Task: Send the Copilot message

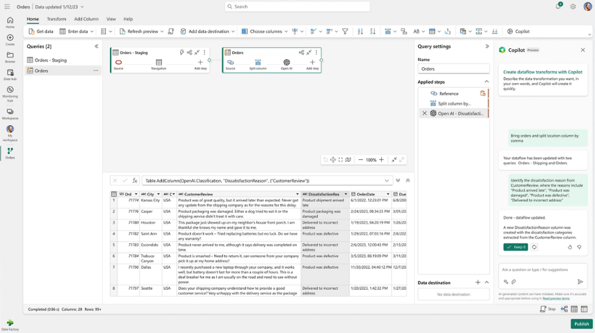Action: click(580, 282)
